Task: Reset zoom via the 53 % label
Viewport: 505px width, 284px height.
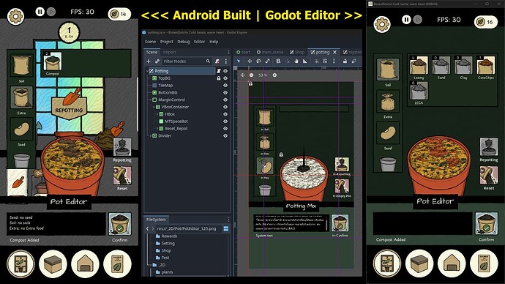Action: (x=263, y=75)
